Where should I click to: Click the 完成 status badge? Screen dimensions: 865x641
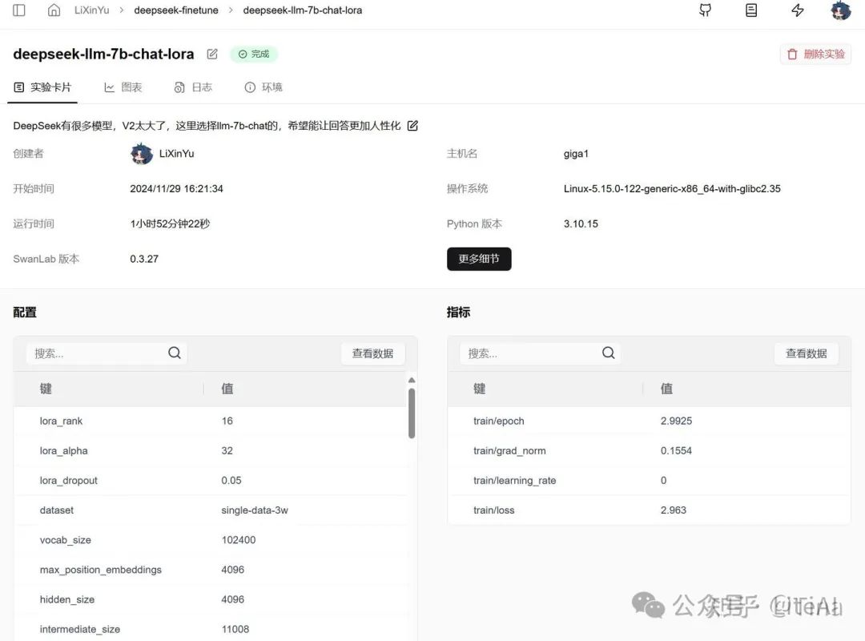point(254,54)
